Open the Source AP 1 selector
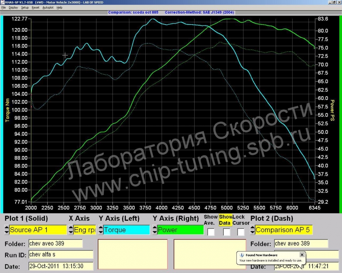The width and height of the screenshot is (342, 273). pyautogui.click(x=38, y=230)
